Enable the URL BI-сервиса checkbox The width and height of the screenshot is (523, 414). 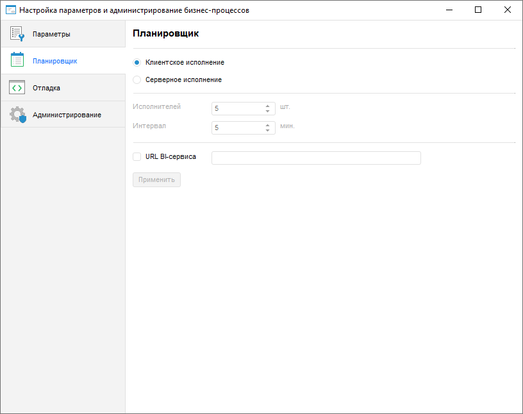(137, 156)
